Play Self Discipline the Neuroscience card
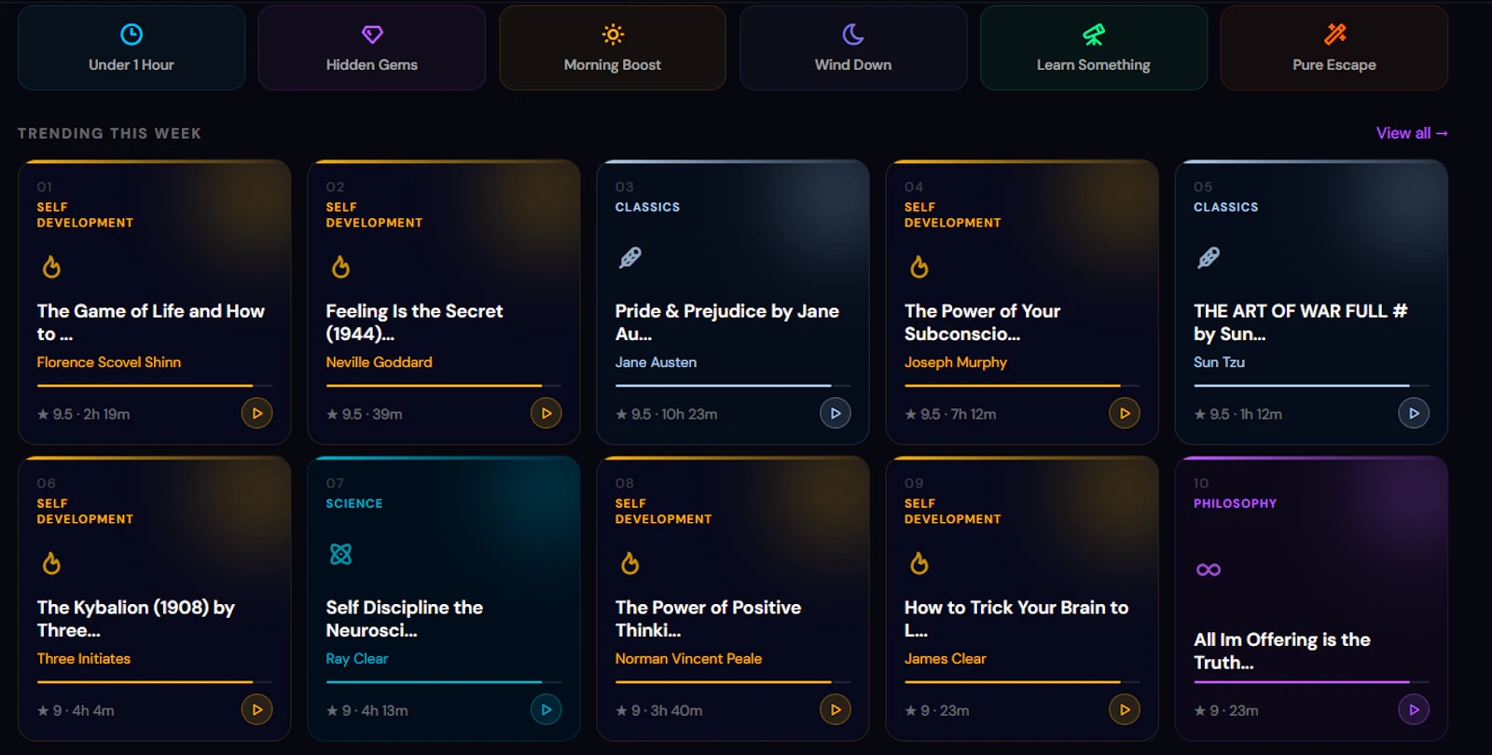The width and height of the screenshot is (1492, 755). click(546, 709)
